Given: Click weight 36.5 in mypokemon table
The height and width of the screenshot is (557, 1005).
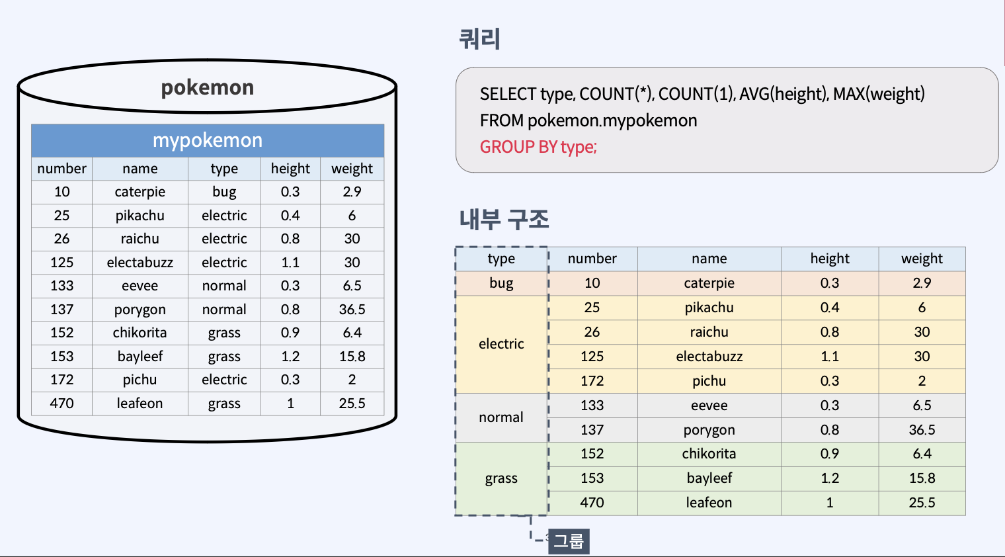Looking at the screenshot, I should [x=352, y=310].
